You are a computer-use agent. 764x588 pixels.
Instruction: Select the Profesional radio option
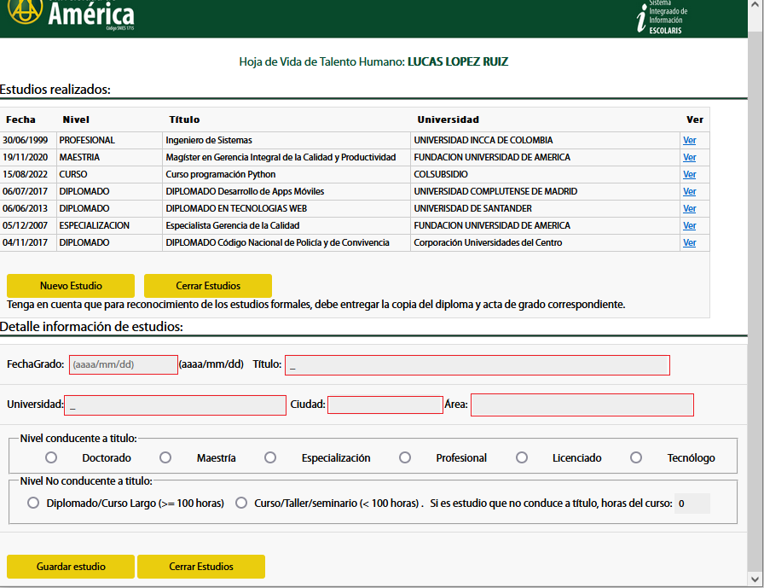coord(405,457)
